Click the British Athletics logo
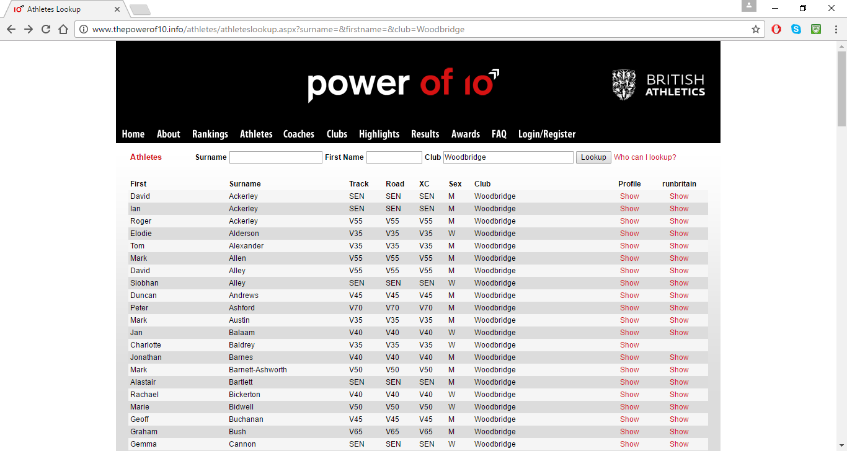Screen dimensions: 847x451 click(659, 85)
